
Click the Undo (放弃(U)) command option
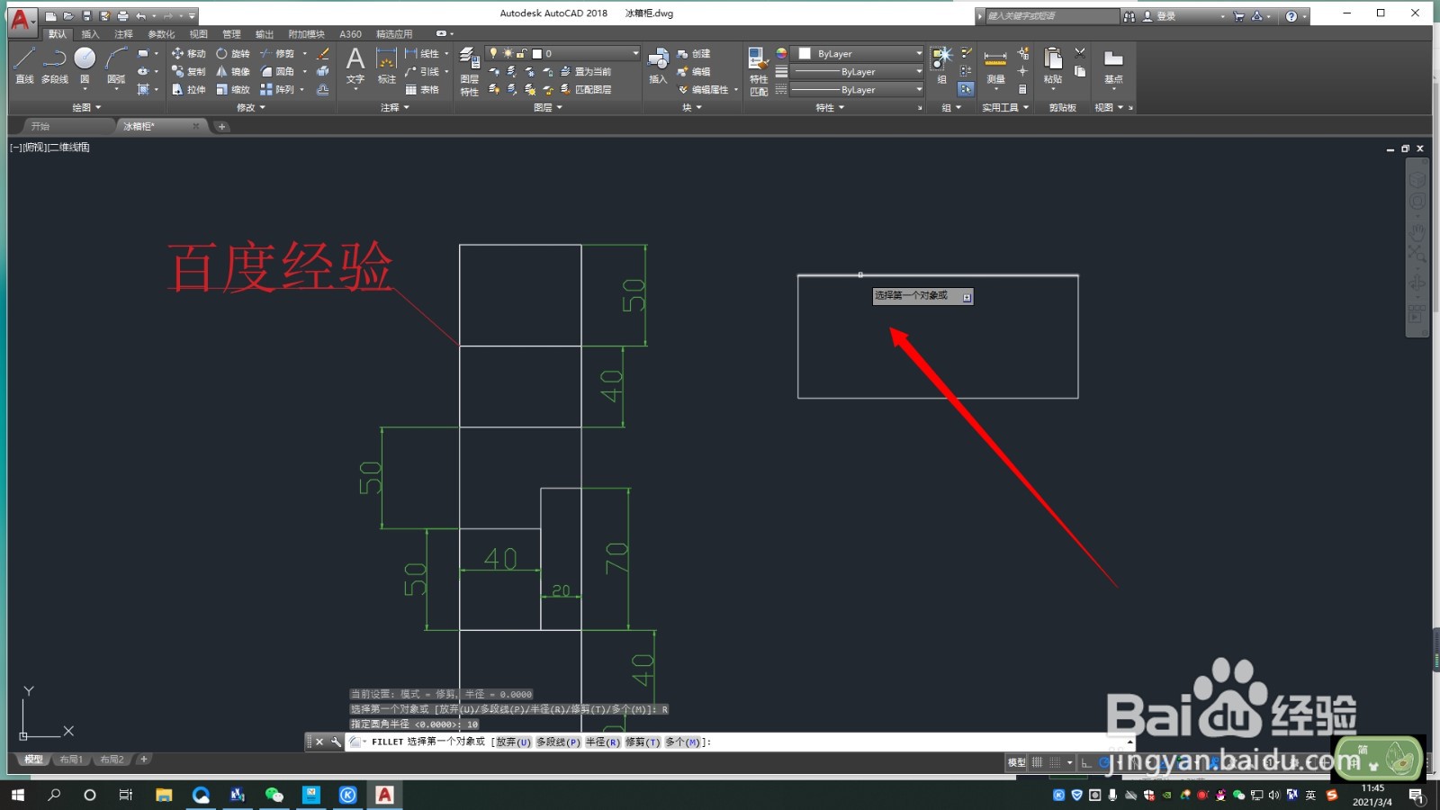[513, 742]
